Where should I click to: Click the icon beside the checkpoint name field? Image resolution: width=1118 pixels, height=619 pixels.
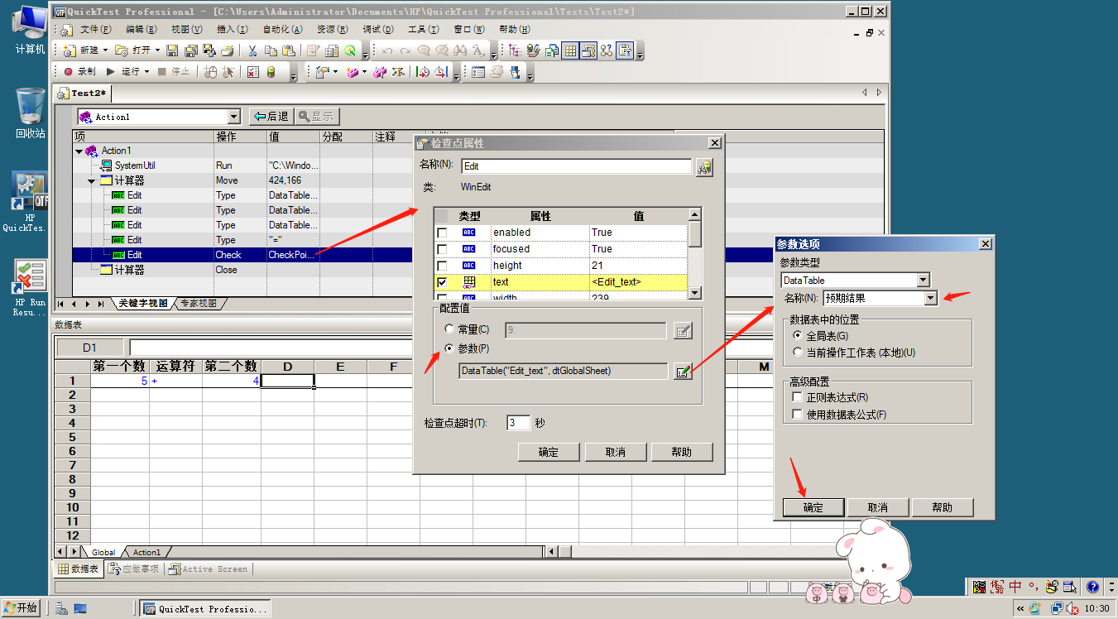tap(704, 167)
